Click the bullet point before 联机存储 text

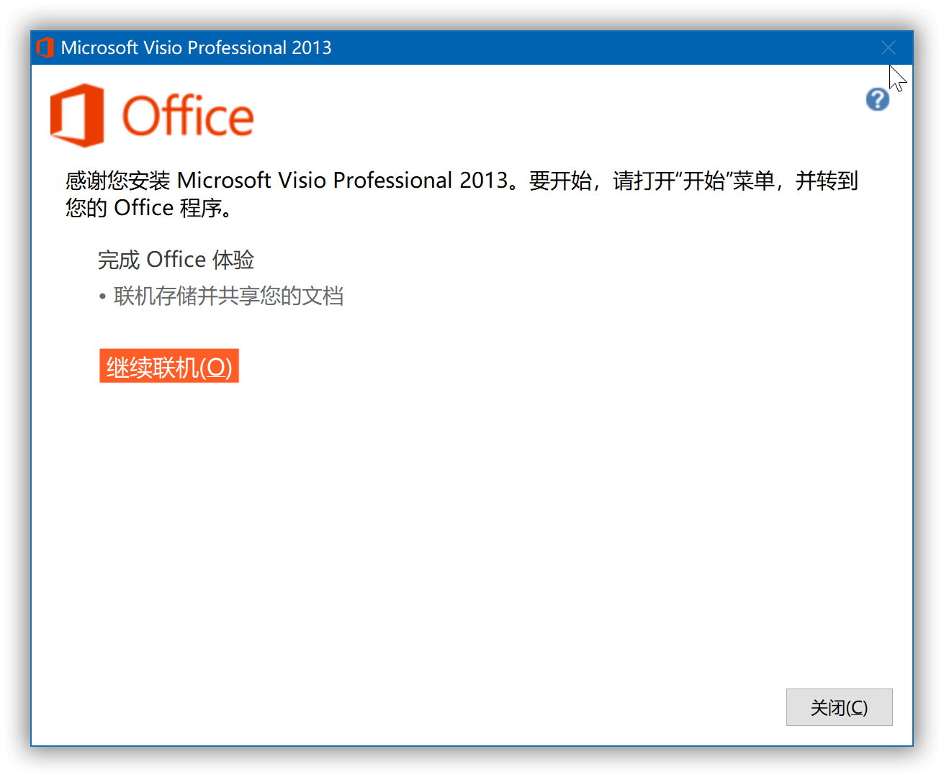pyautogui.click(x=103, y=296)
